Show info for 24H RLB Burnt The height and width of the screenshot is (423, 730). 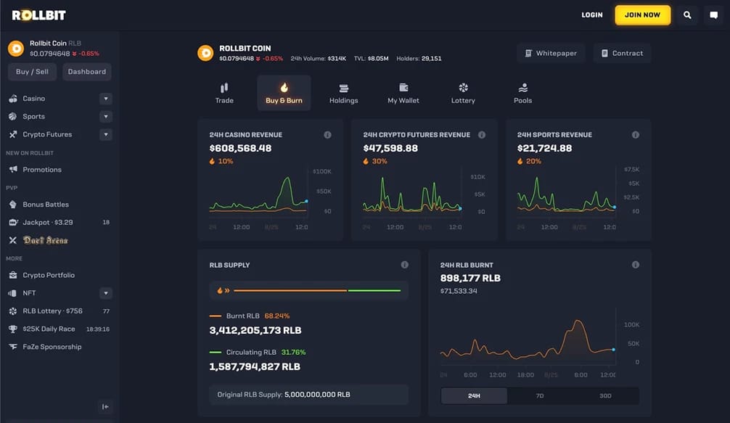(x=636, y=265)
